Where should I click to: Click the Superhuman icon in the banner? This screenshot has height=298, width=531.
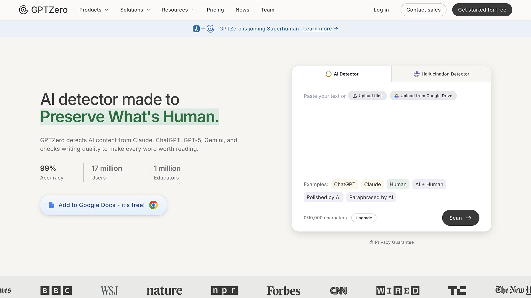coord(196,29)
